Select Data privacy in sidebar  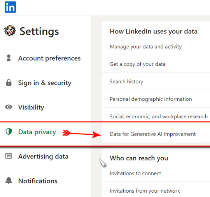pyautogui.click(x=37, y=132)
